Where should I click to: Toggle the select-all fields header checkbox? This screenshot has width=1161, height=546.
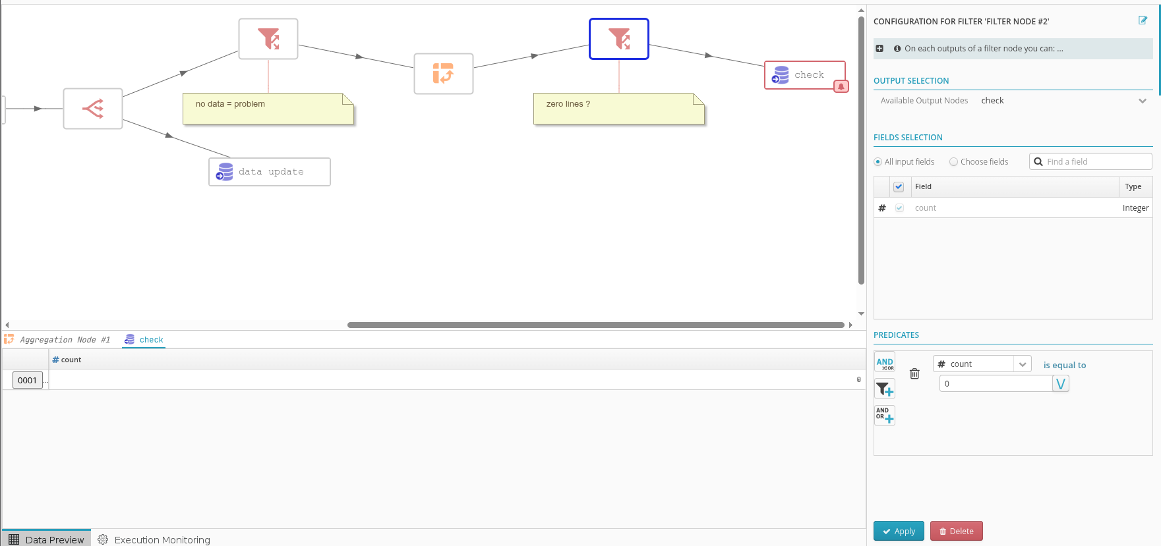pyautogui.click(x=899, y=187)
